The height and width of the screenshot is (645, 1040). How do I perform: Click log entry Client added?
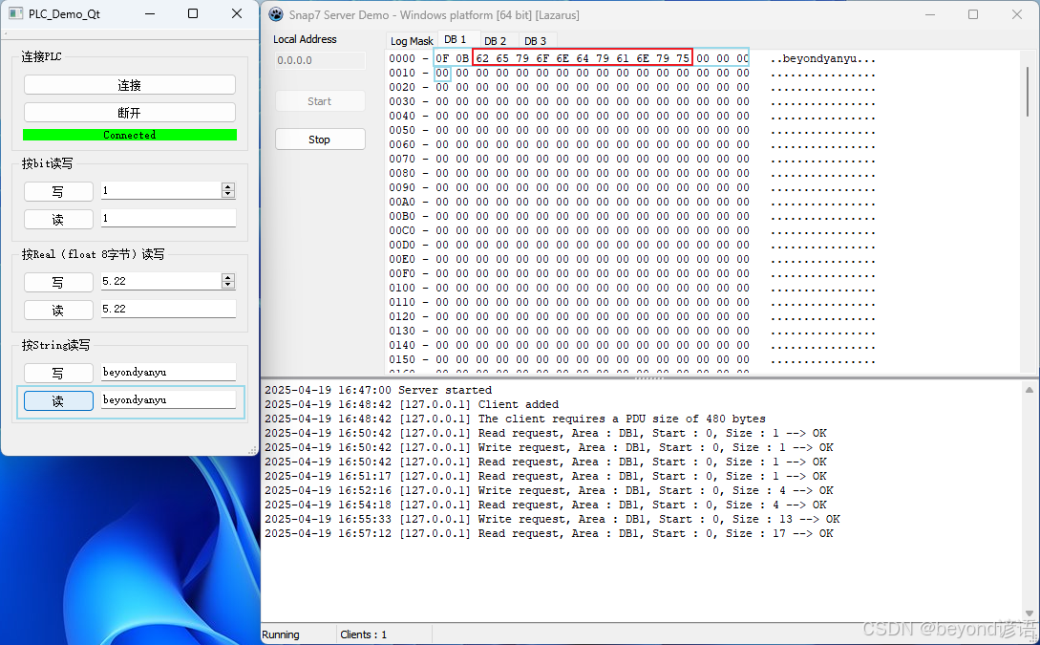[412, 405]
